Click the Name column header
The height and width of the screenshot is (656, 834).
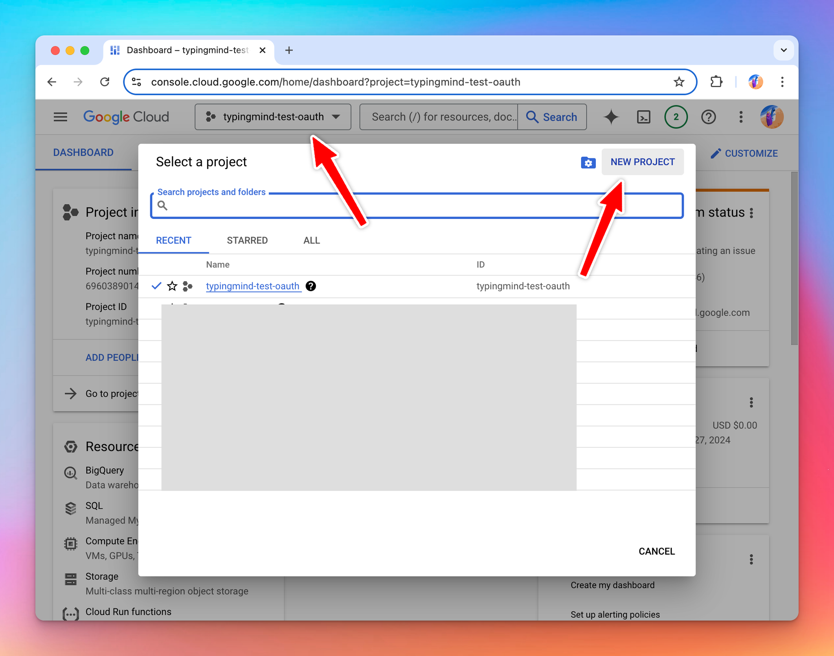218,265
